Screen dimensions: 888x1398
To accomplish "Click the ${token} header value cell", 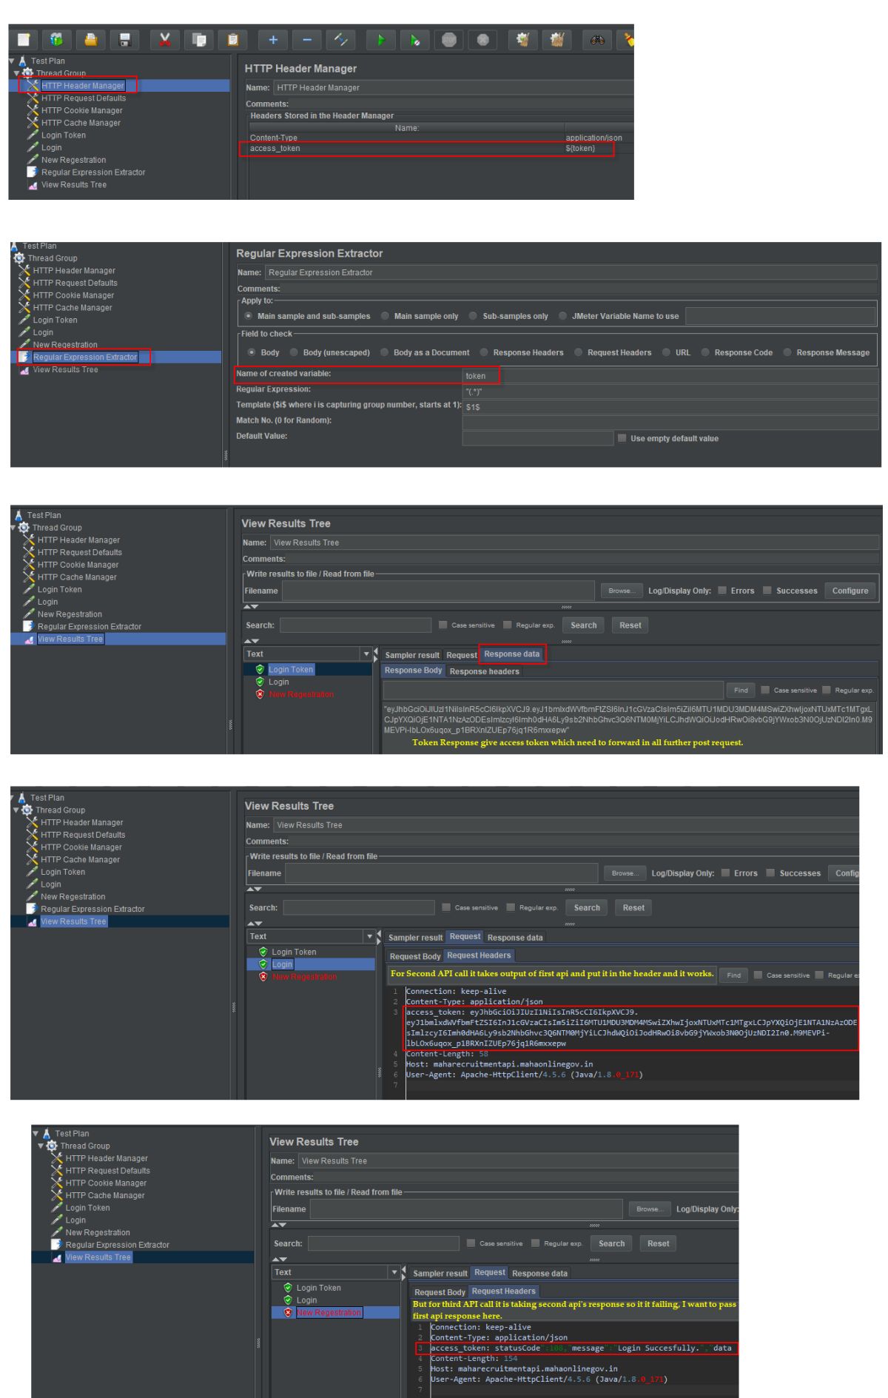I will [599, 148].
